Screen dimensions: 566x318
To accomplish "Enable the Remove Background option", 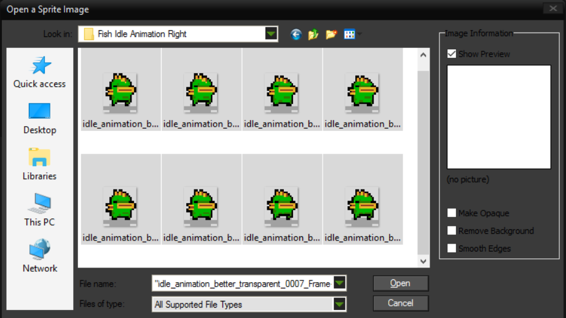I will click(x=452, y=231).
